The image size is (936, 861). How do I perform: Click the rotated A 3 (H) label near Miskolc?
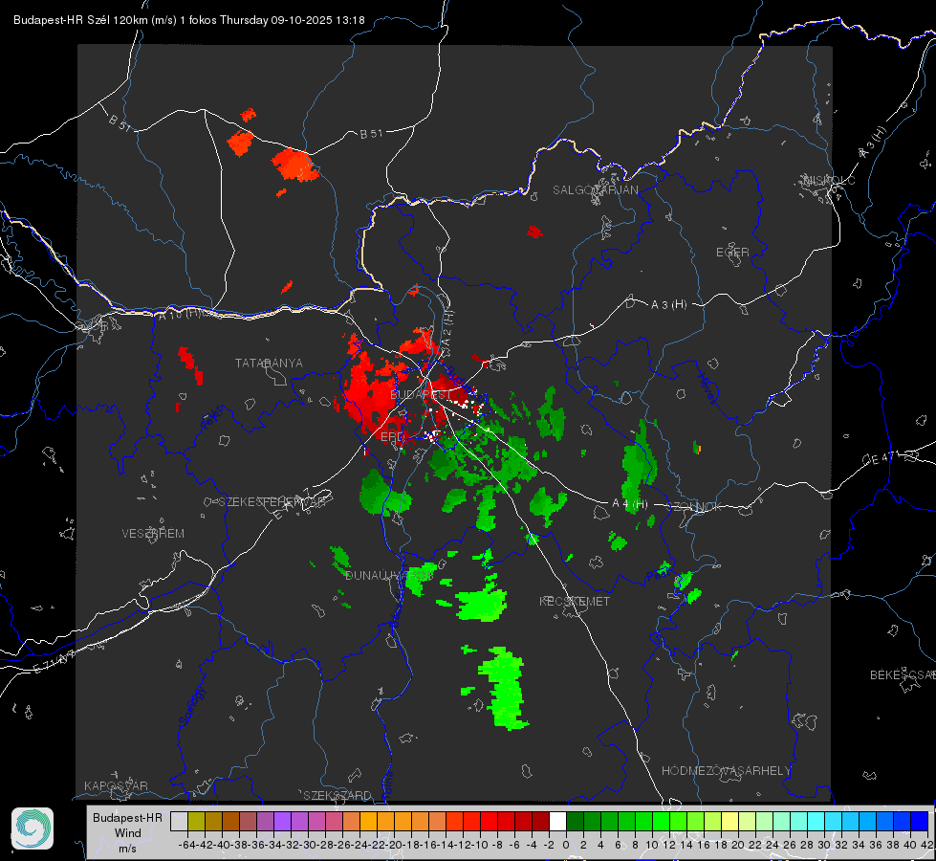(x=873, y=143)
